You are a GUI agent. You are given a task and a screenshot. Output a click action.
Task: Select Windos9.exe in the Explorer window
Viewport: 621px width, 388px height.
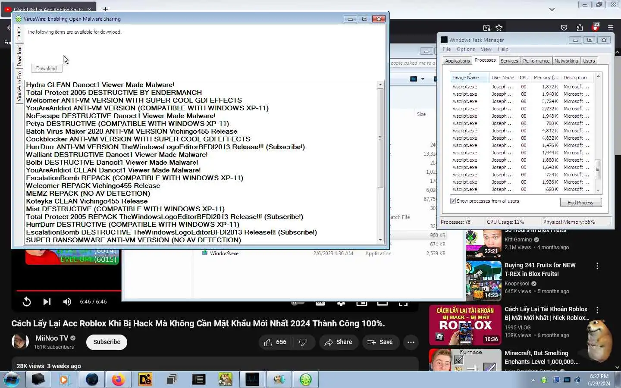pyautogui.click(x=224, y=253)
